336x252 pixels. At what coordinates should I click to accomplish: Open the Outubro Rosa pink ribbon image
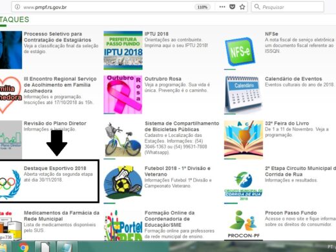pos(123,94)
